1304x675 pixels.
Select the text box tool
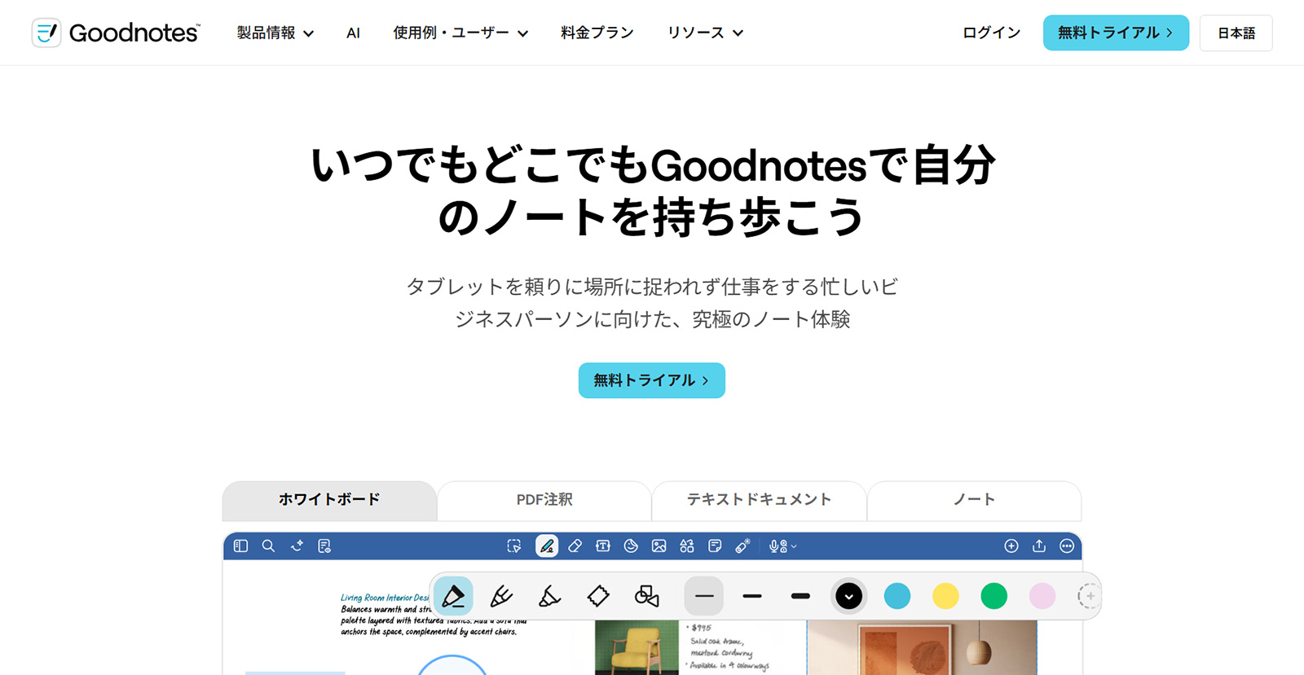603,546
